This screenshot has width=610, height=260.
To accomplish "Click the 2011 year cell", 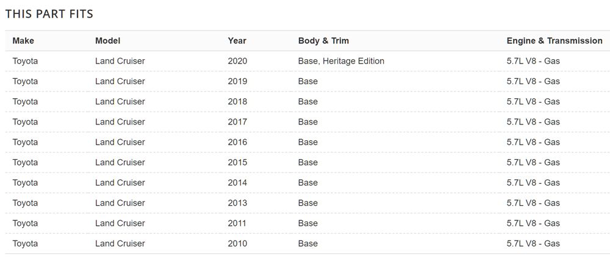I will coord(237,223).
